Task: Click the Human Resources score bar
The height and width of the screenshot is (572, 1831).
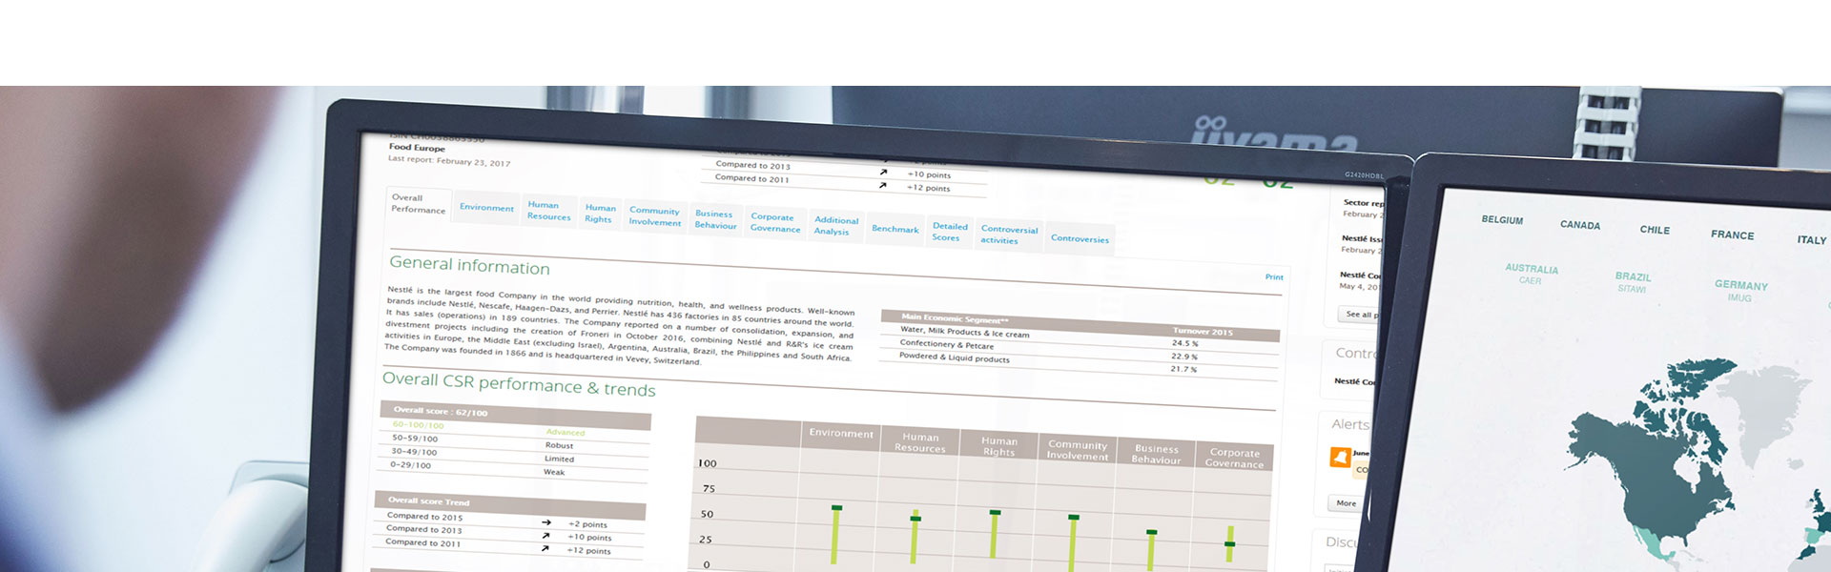Action: tap(915, 538)
